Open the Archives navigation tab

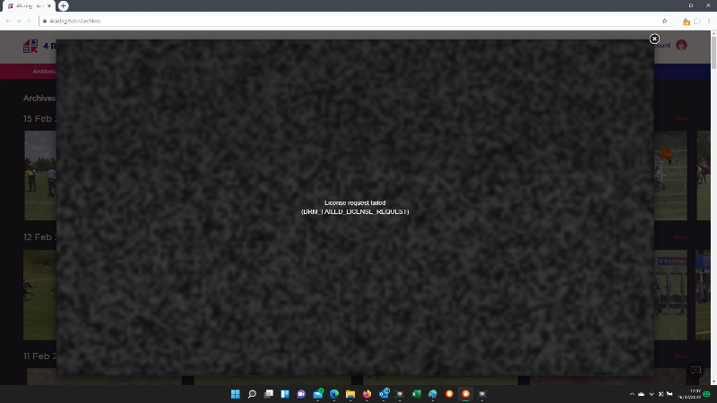click(43, 72)
